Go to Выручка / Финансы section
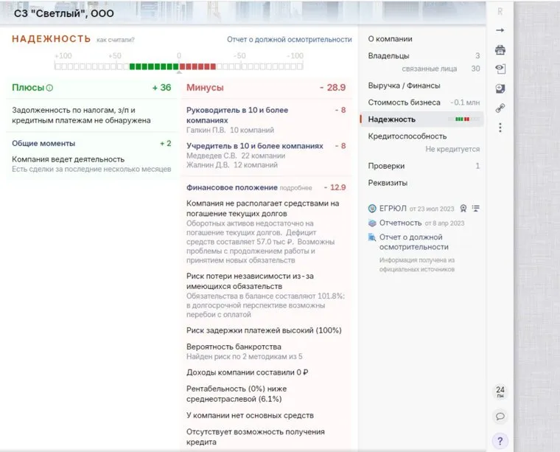560x452 pixels. [404, 86]
